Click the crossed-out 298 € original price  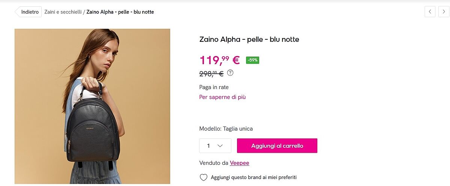211,74
